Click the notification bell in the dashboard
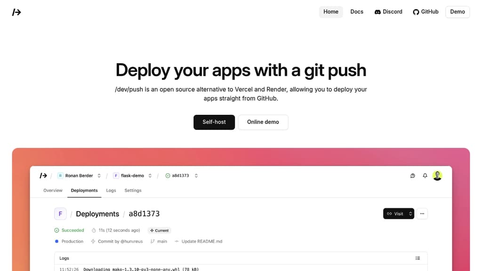Viewport: 482px width, 271px height. pos(425,175)
